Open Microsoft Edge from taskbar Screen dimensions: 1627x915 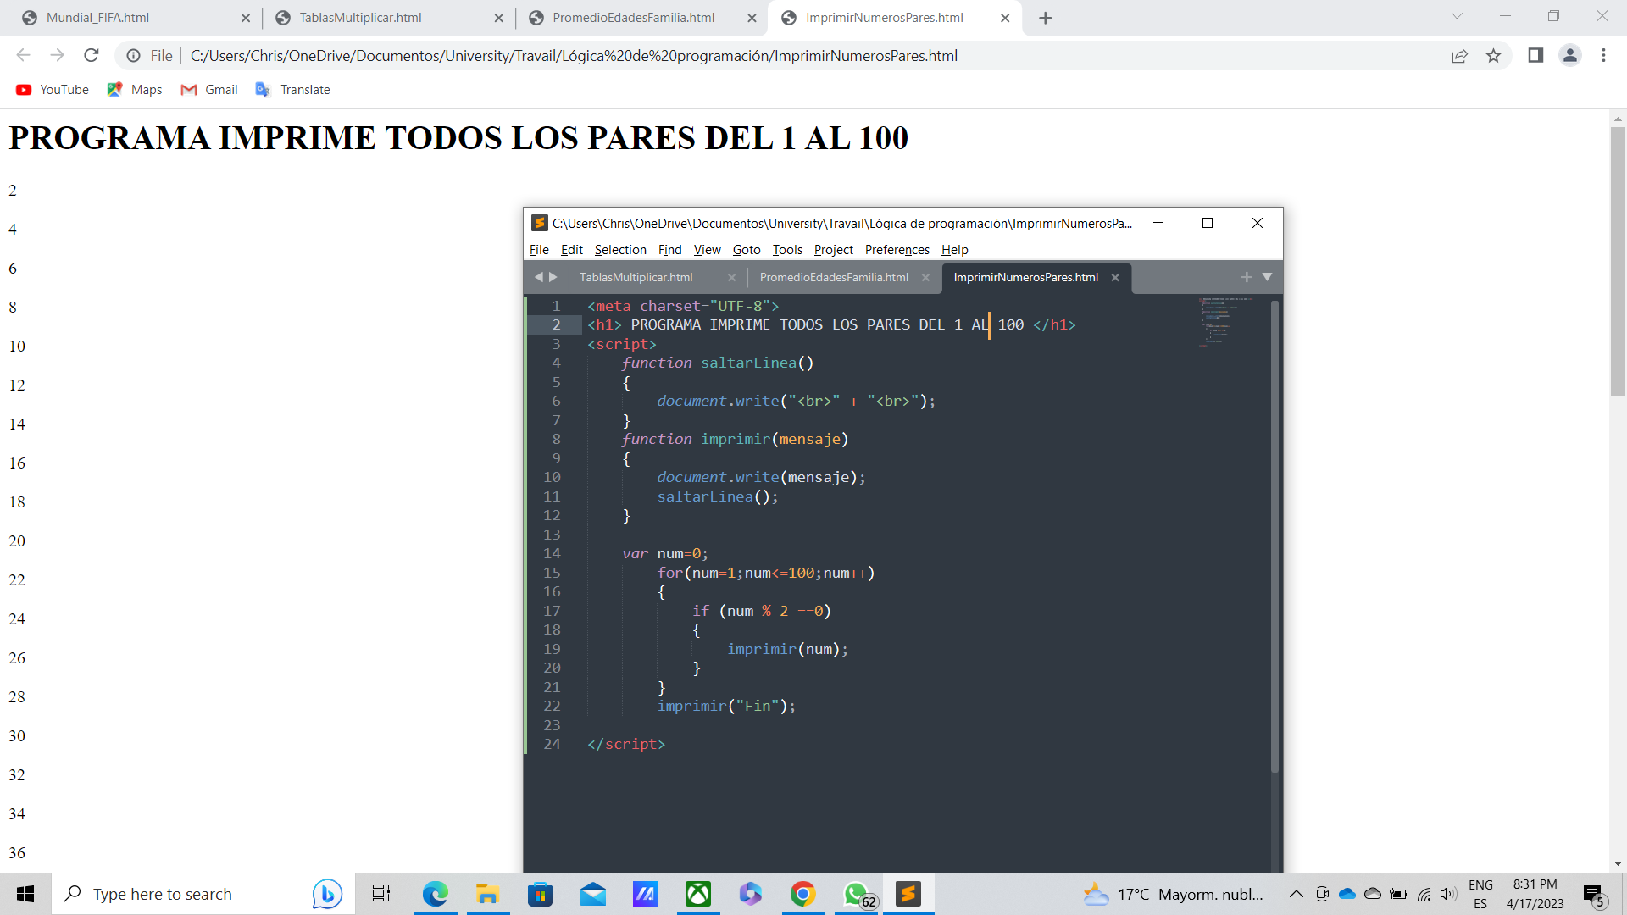point(436,894)
